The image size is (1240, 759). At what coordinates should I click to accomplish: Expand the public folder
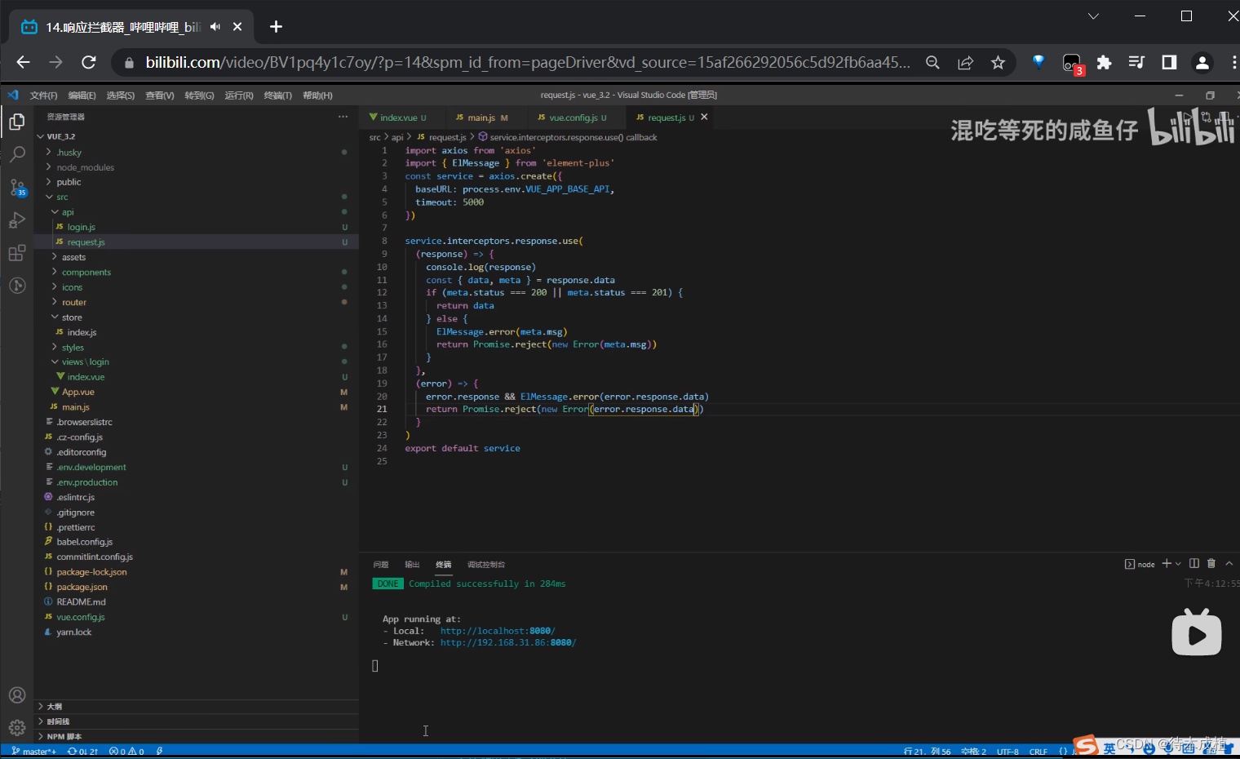[69, 182]
